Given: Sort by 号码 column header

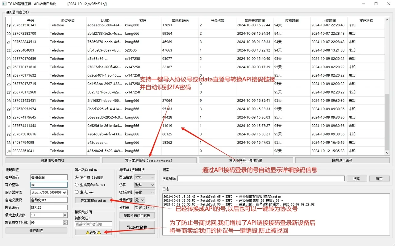Looking at the screenshot, I should click(30, 21).
